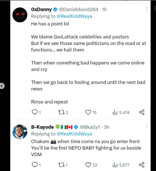Screen dimensions: 156x171
Task: Reply to B-Kayode's tweet
Action: [34, 165]
